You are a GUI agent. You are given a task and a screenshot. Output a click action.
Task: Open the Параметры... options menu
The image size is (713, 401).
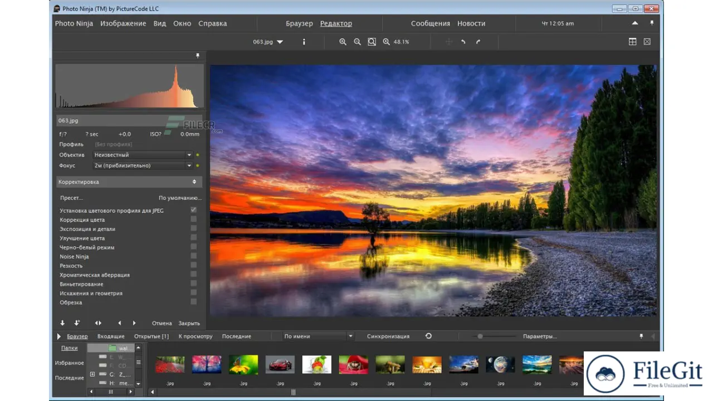(x=540, y=336)
